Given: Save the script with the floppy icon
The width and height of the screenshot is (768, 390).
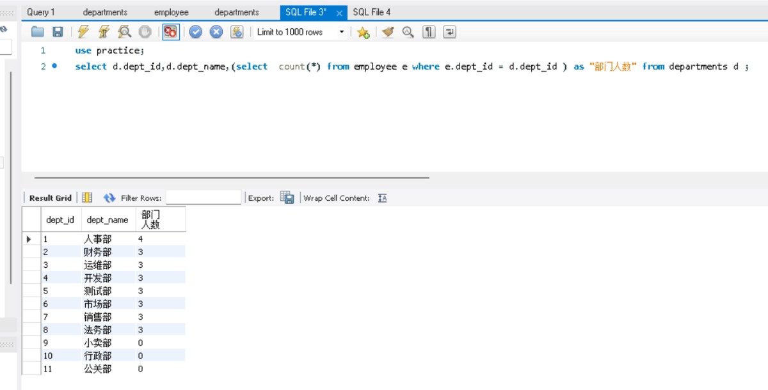Looking at the screenshot, I should pos(58,32).
